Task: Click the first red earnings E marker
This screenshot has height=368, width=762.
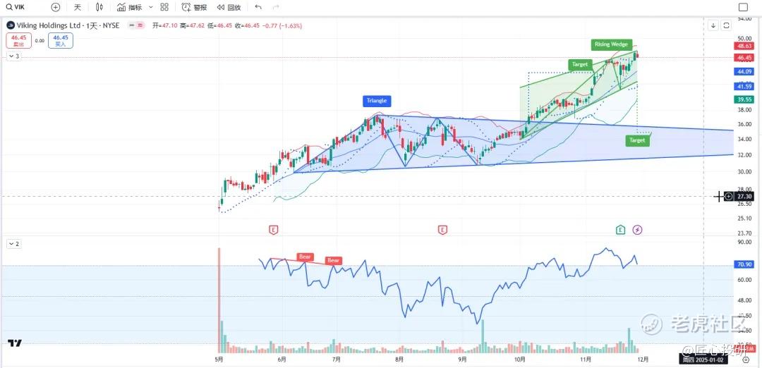Action: coord(273,229)
